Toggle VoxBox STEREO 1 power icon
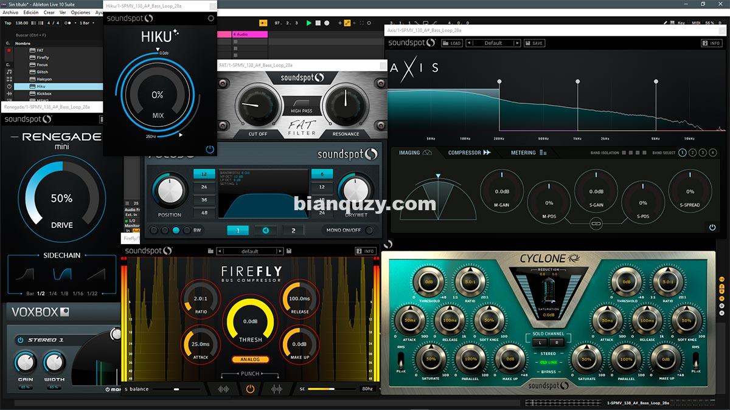This screenshot has width=730, height=410. [20, 340]
